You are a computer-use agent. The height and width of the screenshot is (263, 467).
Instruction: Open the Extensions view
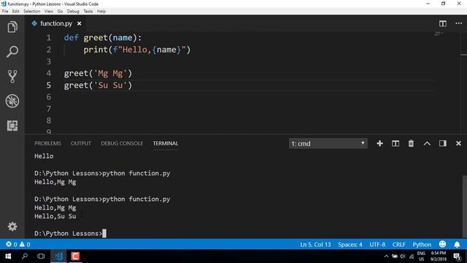pyautogui.click(x=12, y=126)
